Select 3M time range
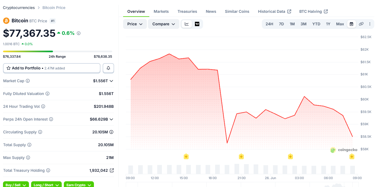The width and height of the screenshot is (377, 187). [x=304, y=24]
